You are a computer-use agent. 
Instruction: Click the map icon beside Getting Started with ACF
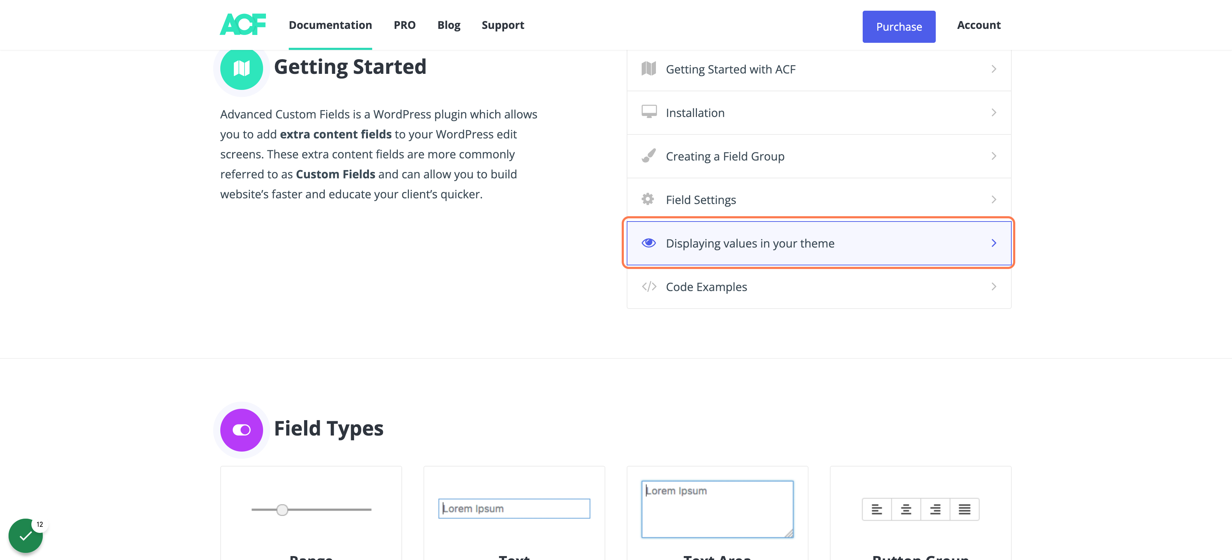click(x=648, y=69)
